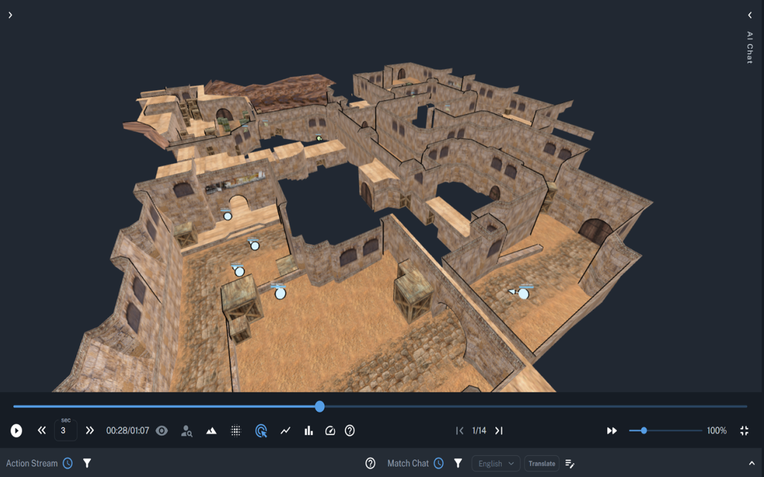Toggle the Action Stream clock icon

[68, 463]
